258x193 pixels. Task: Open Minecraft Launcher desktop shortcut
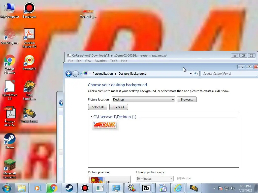[10, 169]
